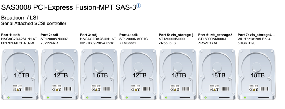Select the Port 1 sdh 1.6TB drive icon

[20, 74]
